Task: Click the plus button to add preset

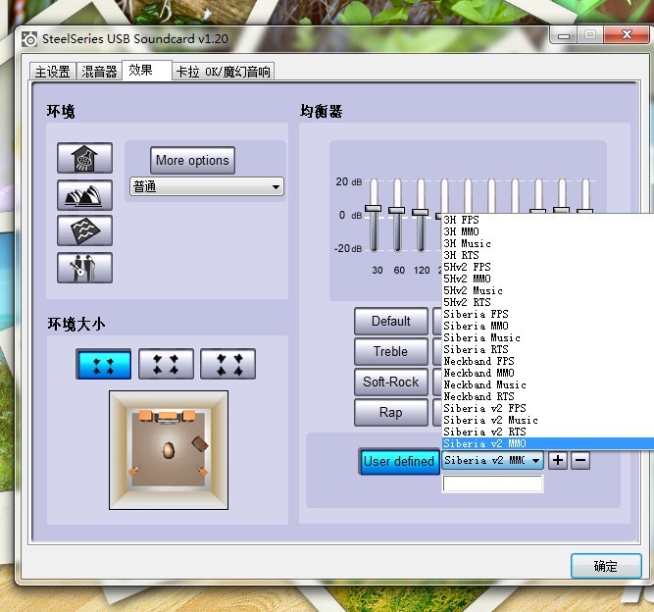Action: tap(558, 460)
